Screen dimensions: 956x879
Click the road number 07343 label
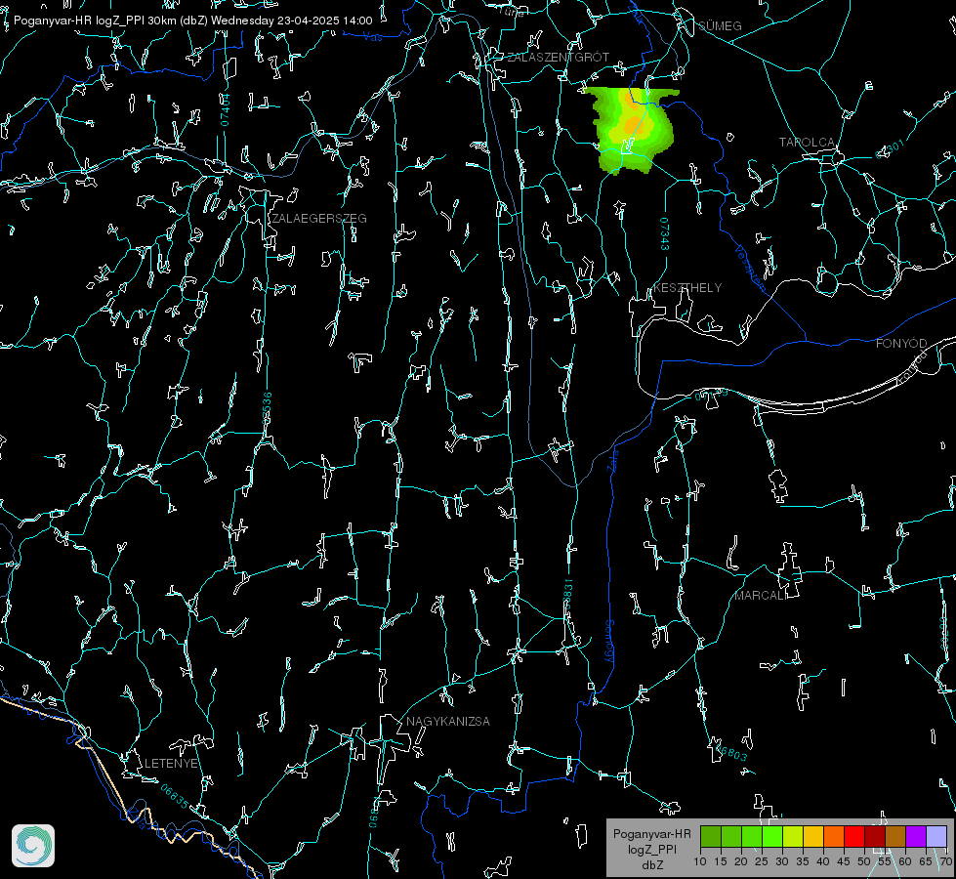(x=664, y=233)
